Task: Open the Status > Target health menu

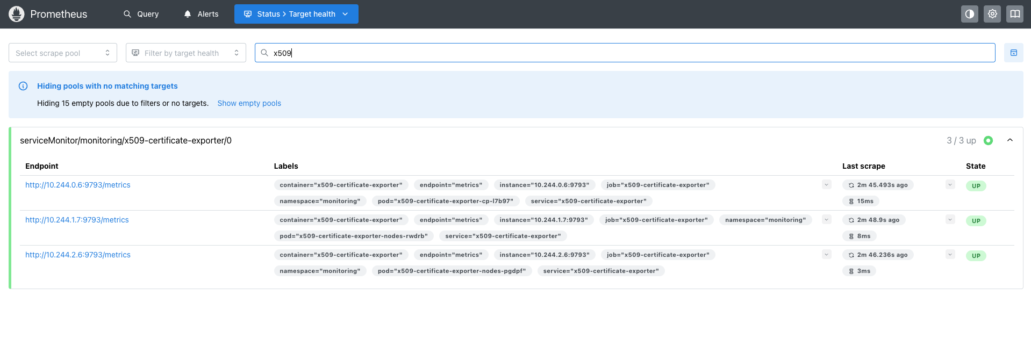Action: pos(296,14)
